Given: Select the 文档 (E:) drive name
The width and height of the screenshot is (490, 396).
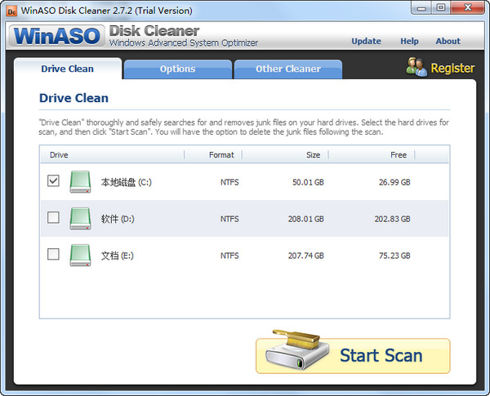Looking at the screenshot, I should point(117,256).
